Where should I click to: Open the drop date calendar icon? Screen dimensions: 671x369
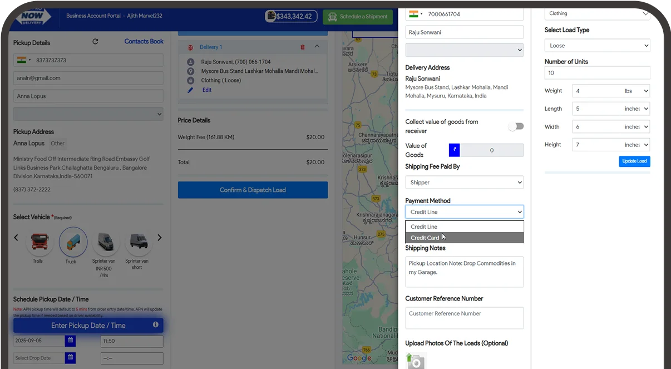[x=70, y=358]
